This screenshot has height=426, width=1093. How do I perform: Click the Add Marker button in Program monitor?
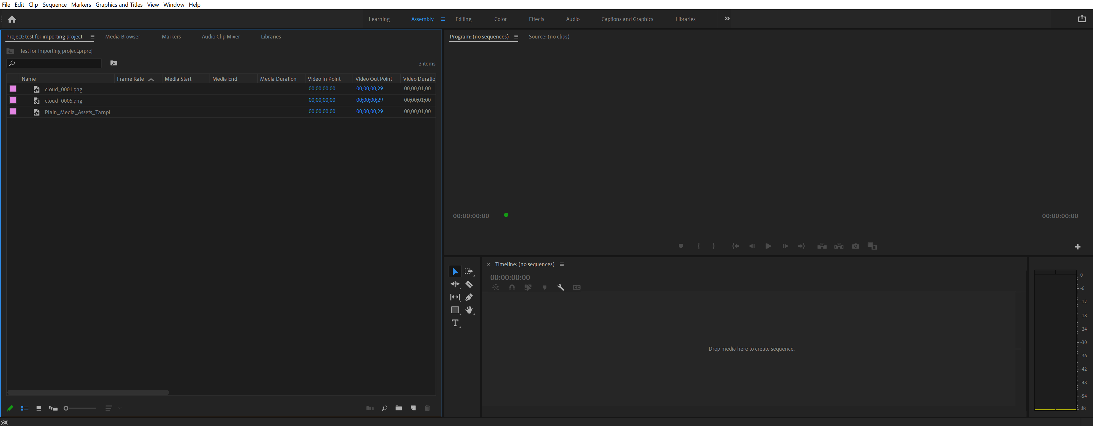pyautogui.click(x=681, y=246)
